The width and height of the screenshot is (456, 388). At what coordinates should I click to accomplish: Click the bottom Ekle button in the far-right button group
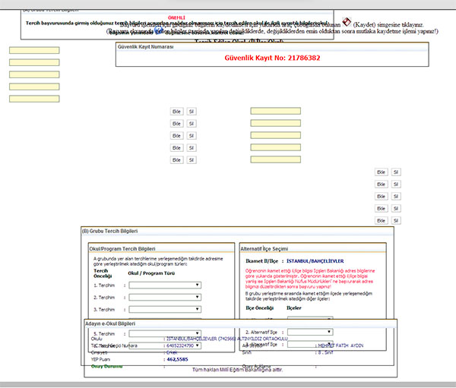381,221
